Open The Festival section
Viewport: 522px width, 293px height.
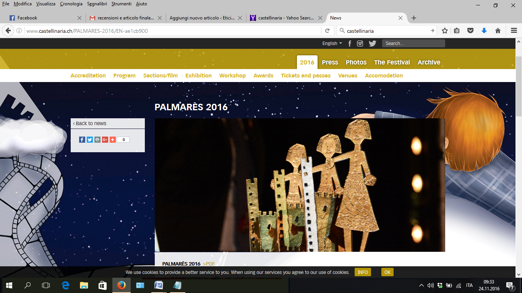[x=392, y=62]
